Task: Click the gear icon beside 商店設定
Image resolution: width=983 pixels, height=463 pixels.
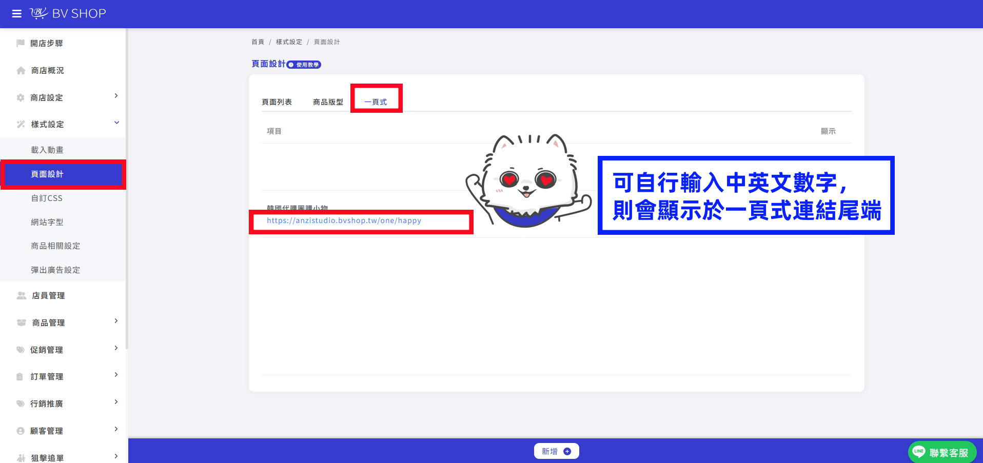Action: coord(21,97)
